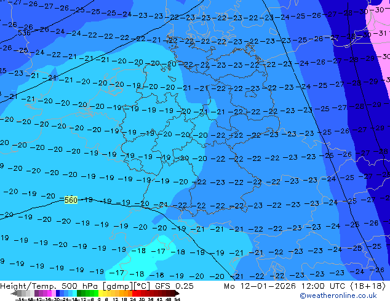Viewport: 390px width, 301px height.
Task: Click the dark right arrow of the color scale
Action: (177, 293)
